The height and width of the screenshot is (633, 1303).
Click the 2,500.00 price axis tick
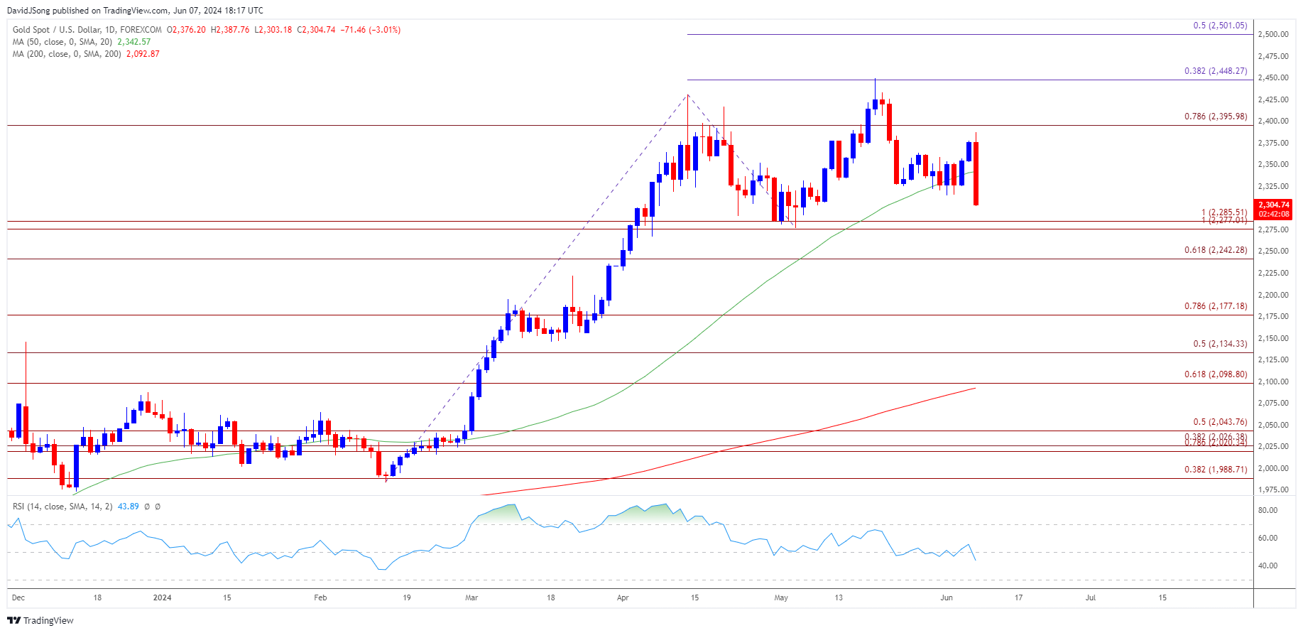tap(1273, 34)
